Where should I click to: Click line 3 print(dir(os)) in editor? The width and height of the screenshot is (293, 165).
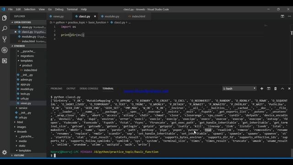tap(73, 35)
